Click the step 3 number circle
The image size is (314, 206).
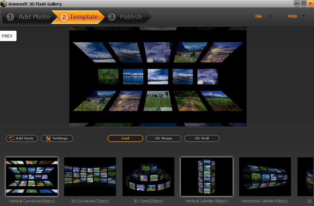[x=112, y=17]
